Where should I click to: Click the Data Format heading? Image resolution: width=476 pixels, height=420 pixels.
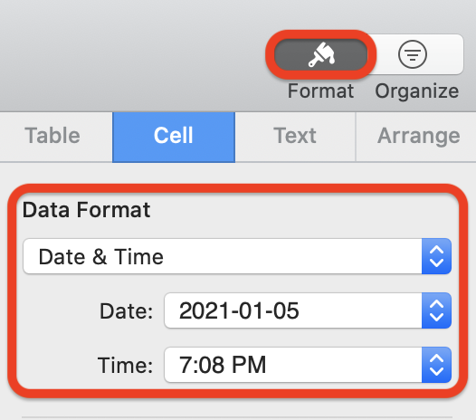(x=86, y=210)
